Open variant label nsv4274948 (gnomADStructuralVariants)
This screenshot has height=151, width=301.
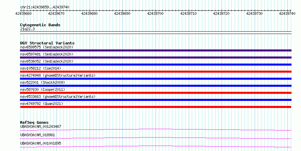tap(58, 75)
